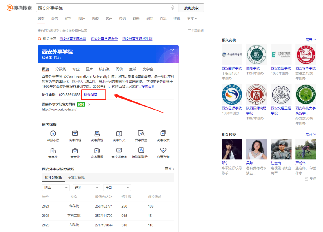Open 高考真题 icon

[97, 133]
